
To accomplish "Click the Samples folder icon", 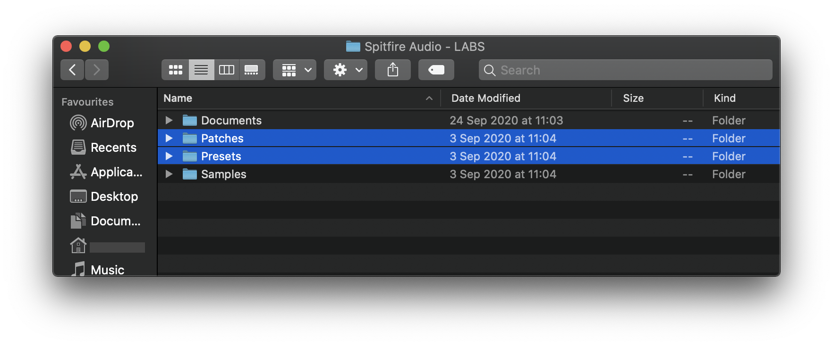I will [190, 174].
